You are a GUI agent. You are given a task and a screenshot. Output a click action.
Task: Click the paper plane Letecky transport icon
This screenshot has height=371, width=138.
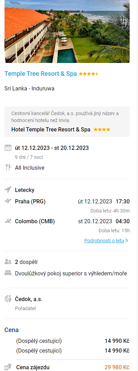tap(8, 189)
